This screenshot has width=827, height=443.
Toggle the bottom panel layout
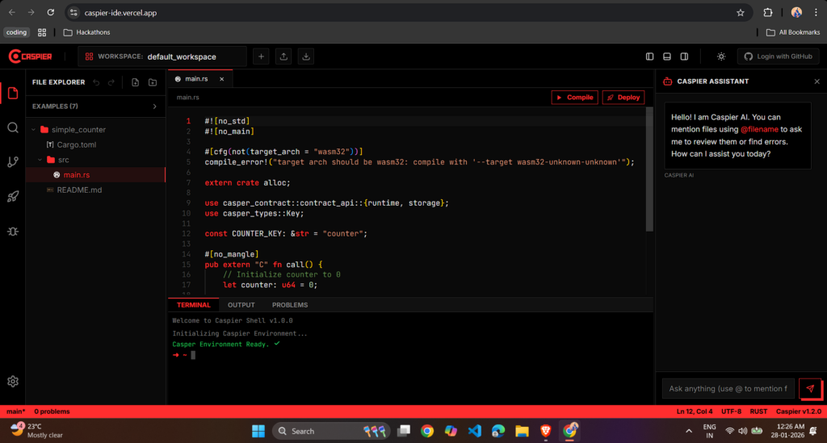pyautogui.click(x=666, y=56)
